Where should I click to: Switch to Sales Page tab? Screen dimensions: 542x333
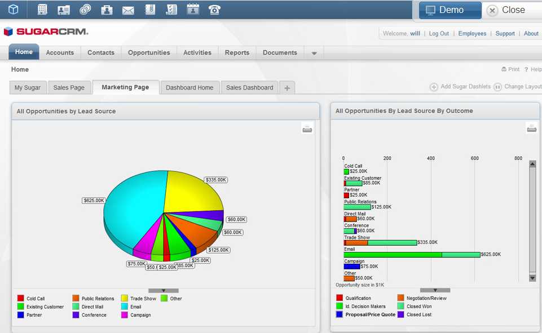(x=69, y=87)
